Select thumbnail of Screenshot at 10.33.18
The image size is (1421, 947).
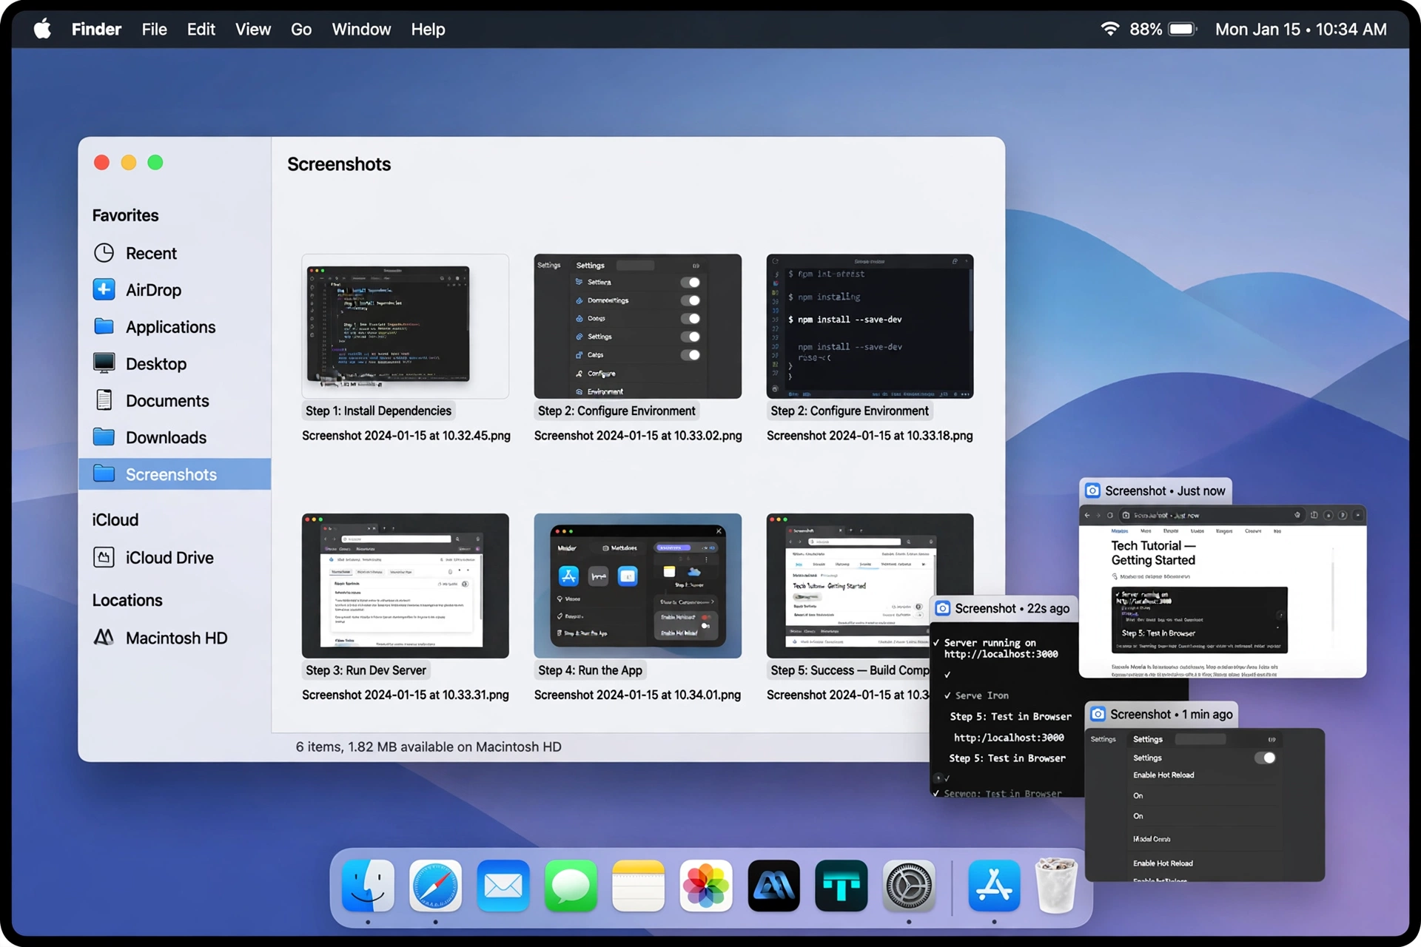pyautogui.click(x=870, y=326)
